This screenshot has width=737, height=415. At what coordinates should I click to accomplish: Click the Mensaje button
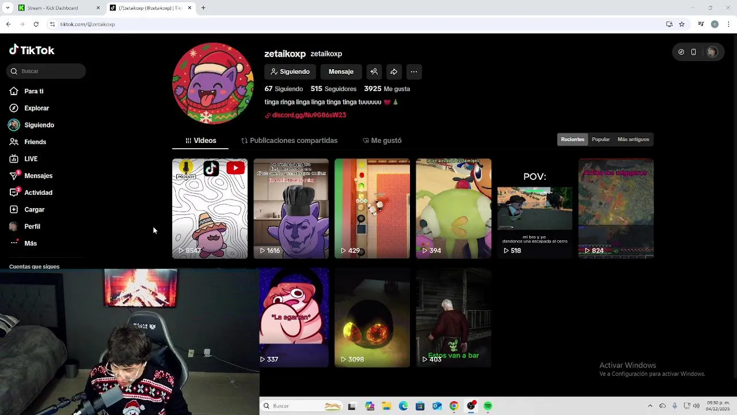click(341, 71)
